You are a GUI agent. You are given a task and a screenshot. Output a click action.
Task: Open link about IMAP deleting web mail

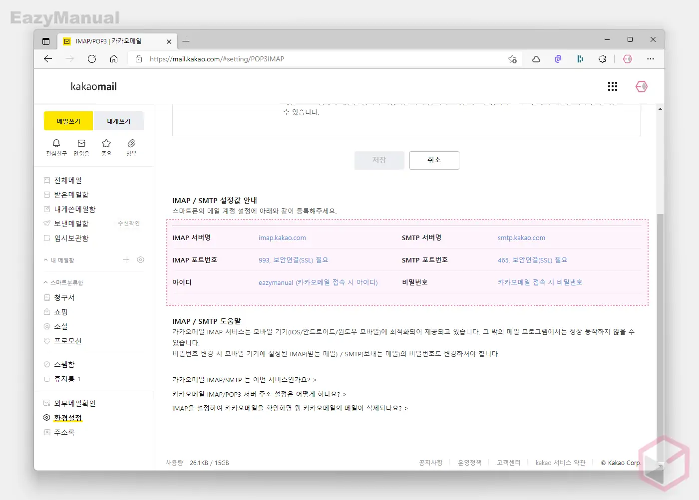290,408
